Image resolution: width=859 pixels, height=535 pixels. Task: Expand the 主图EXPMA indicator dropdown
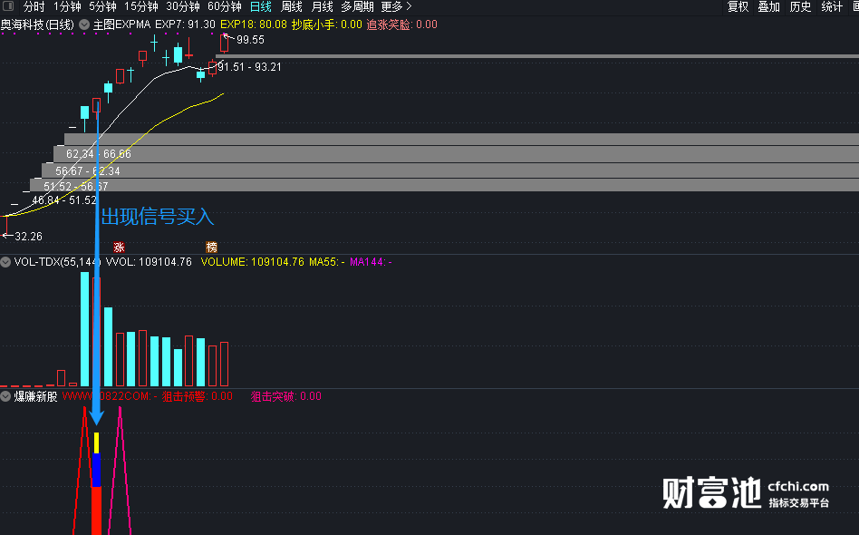click(x=84, y=24)
